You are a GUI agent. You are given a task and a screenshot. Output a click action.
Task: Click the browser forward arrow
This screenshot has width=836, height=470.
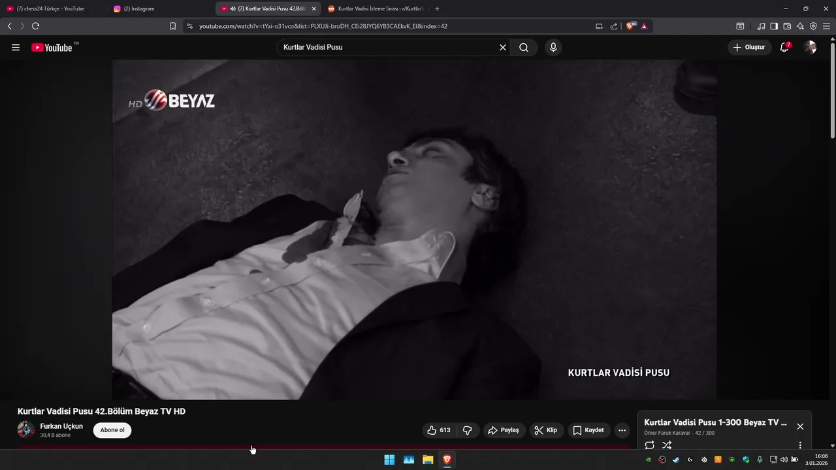point(22,26)
